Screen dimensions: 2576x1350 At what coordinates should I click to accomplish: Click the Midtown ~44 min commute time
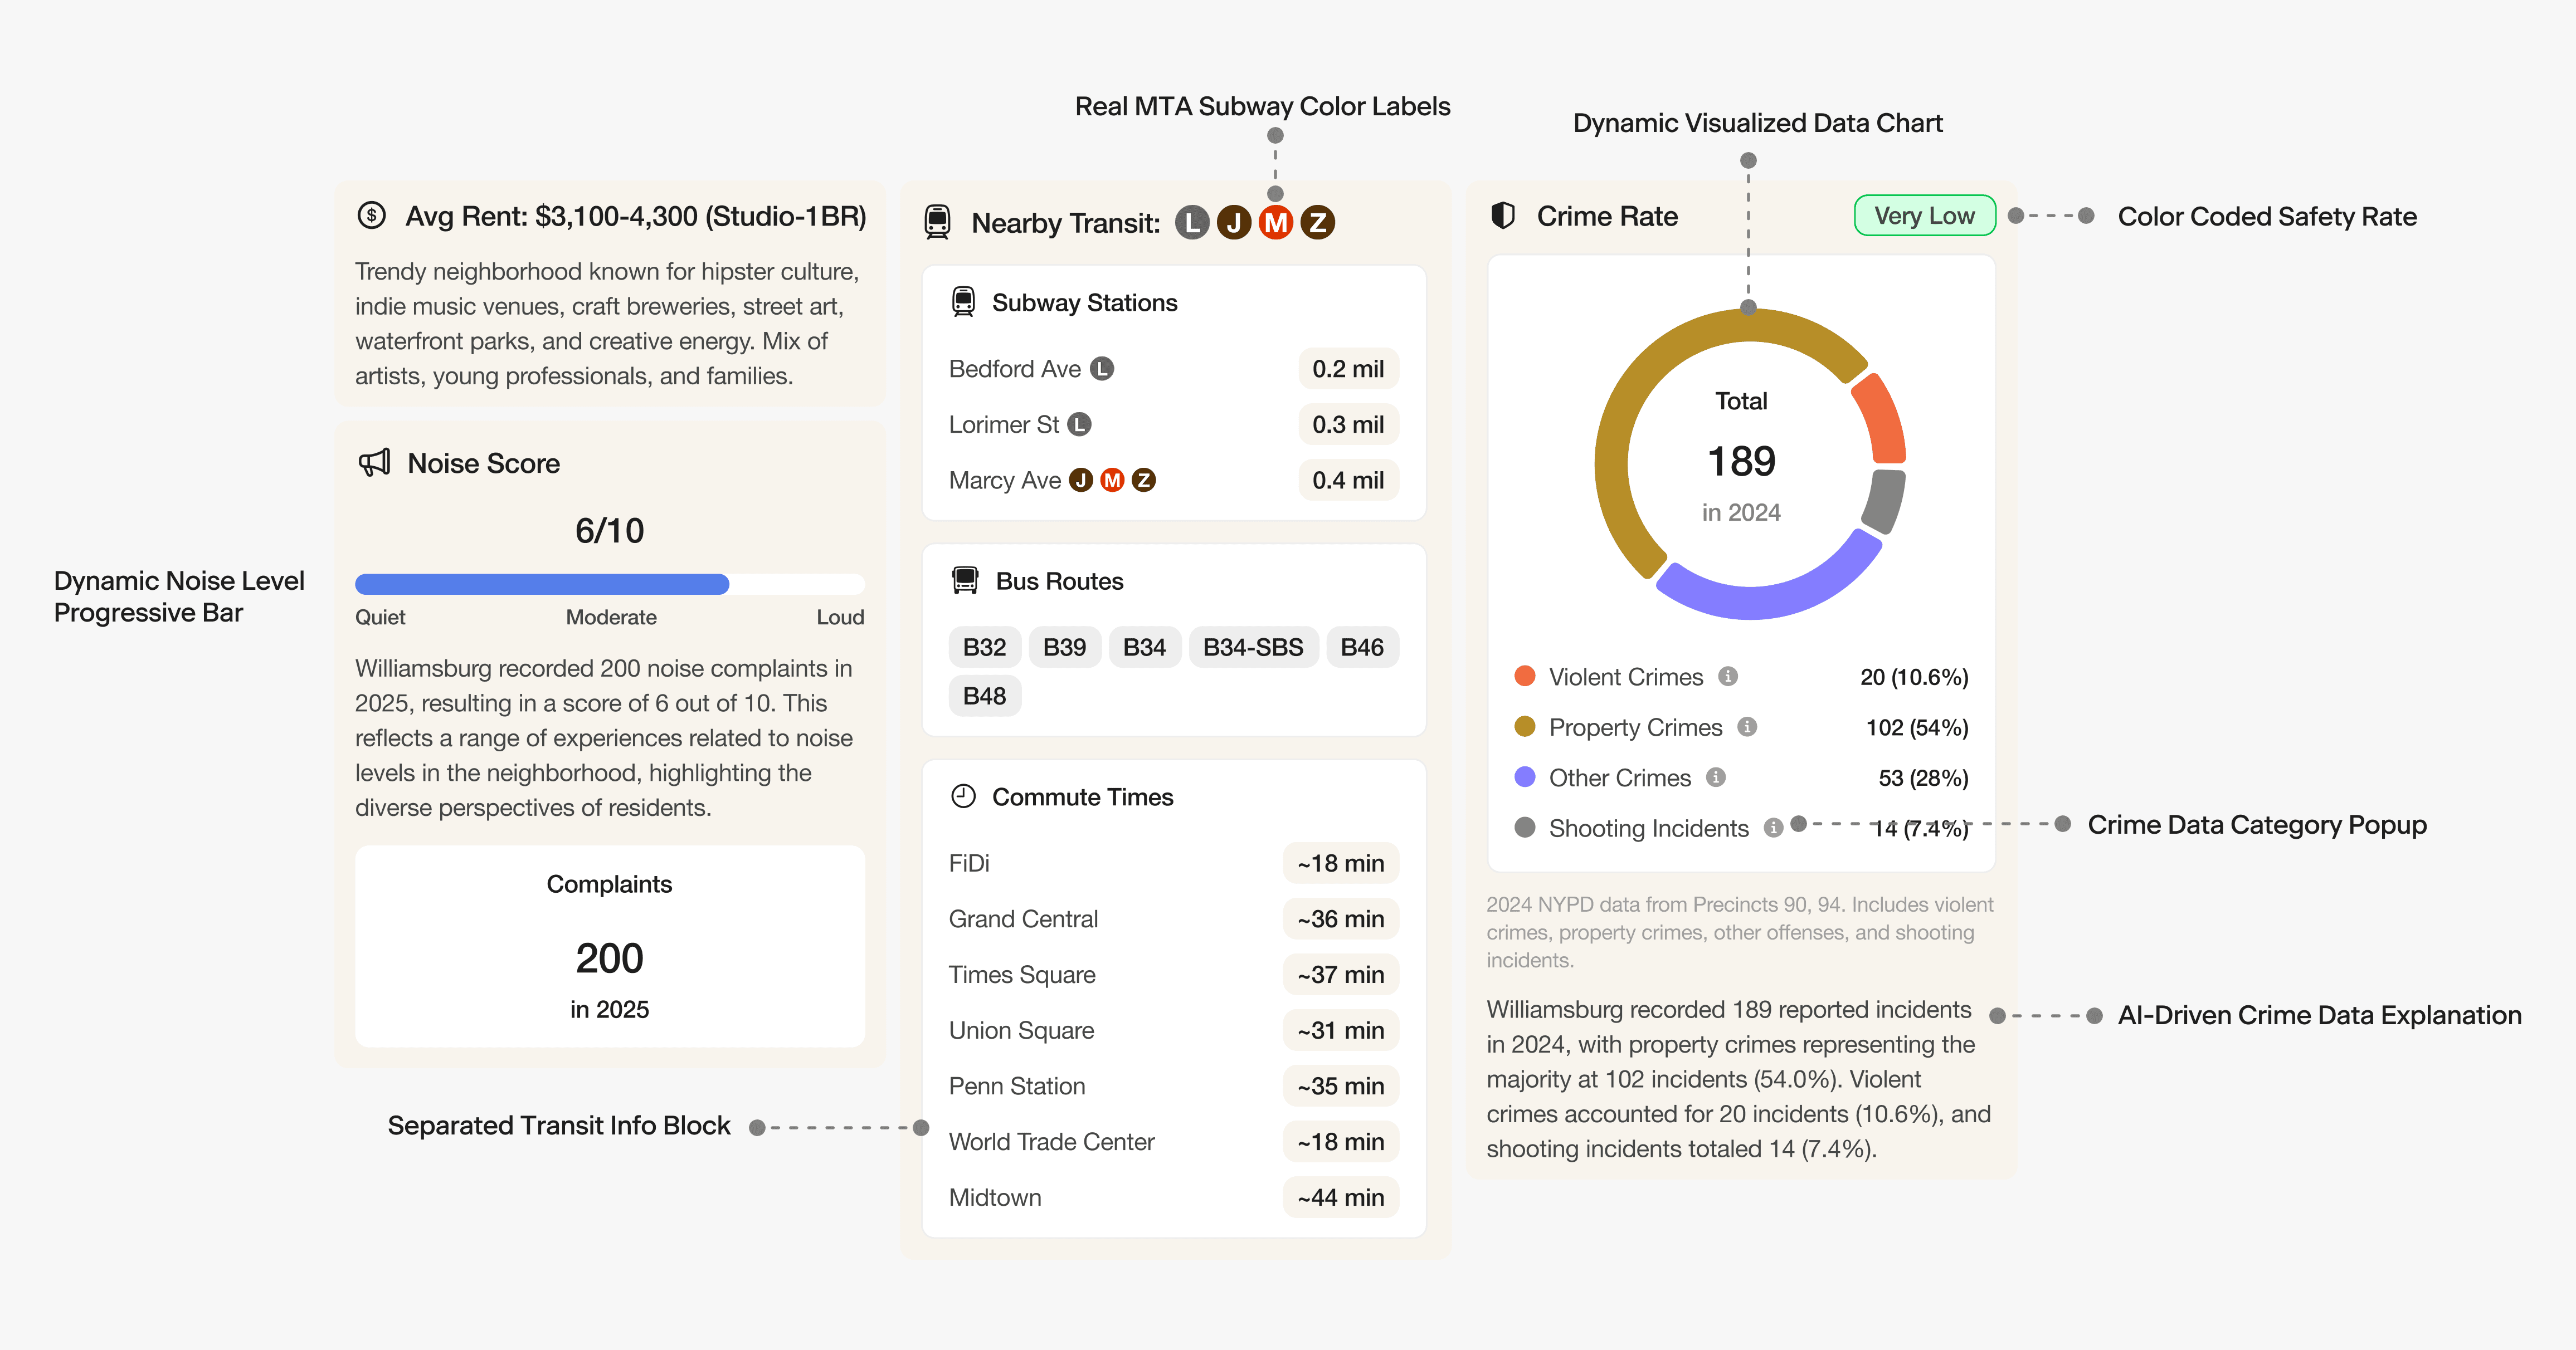(1340, 1197)
